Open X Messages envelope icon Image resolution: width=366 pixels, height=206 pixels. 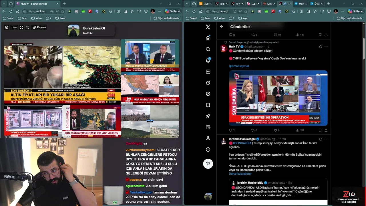(x=208, y=72)
